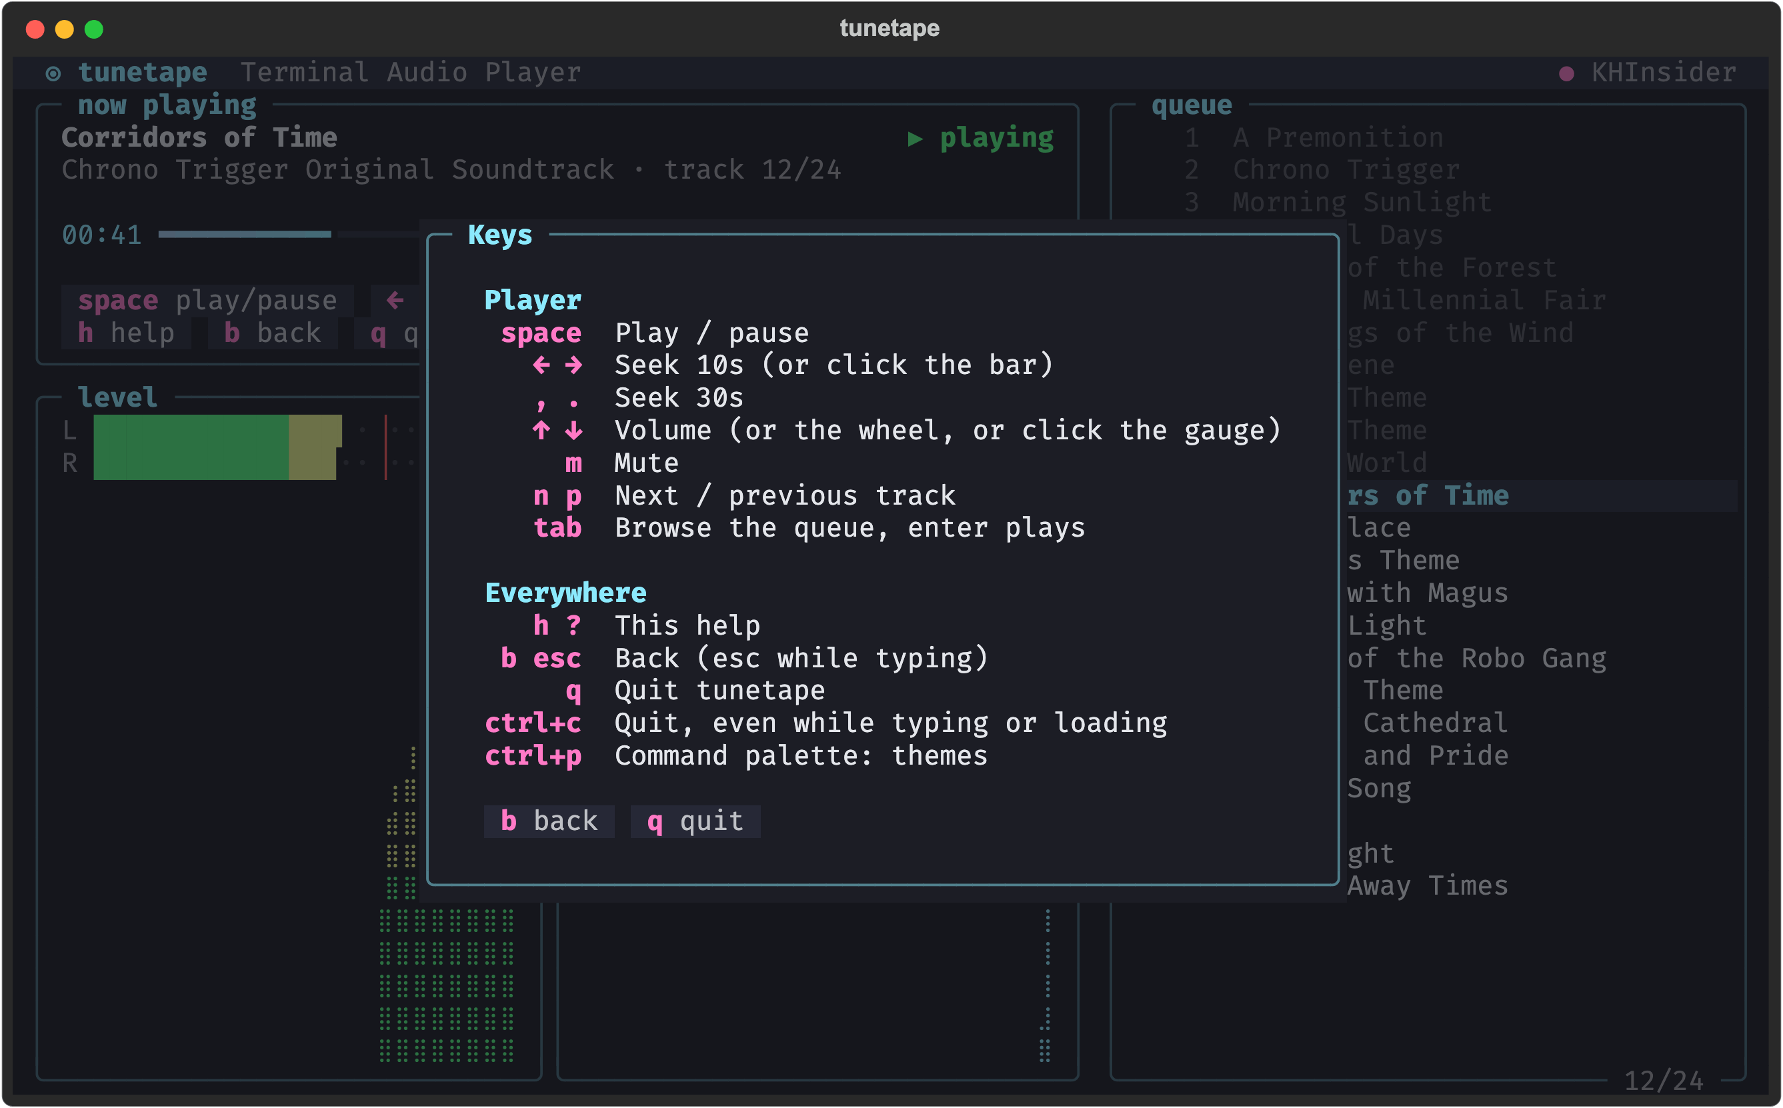Image resolution: width=1783 pixels, height=1108 pixels.
Task: Click the seek back arrow key hint
Action: click(395, 301)
